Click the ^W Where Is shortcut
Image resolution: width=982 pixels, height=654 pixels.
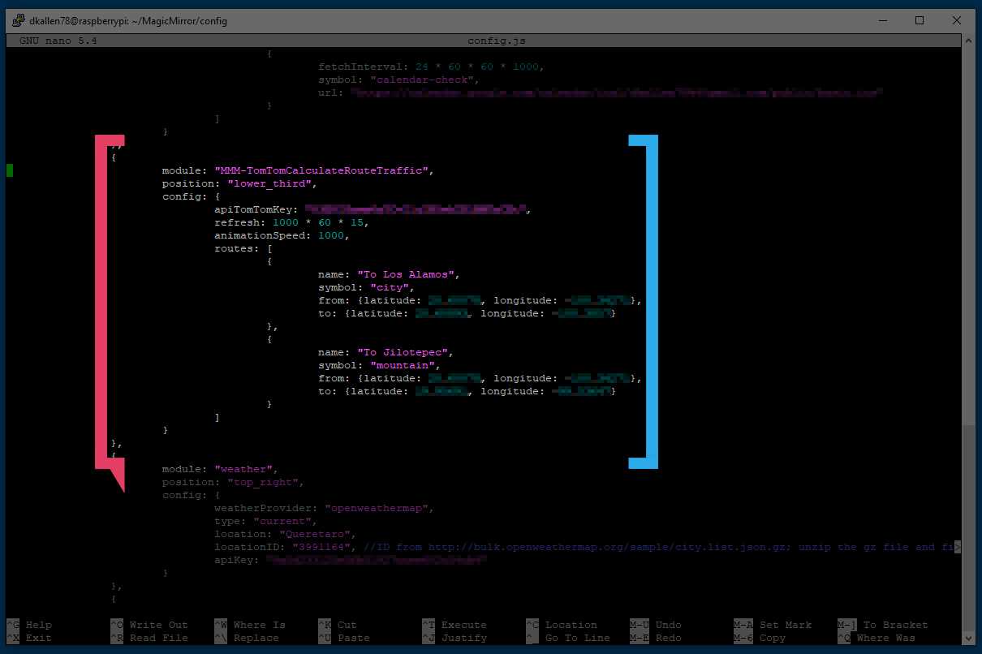250,625
